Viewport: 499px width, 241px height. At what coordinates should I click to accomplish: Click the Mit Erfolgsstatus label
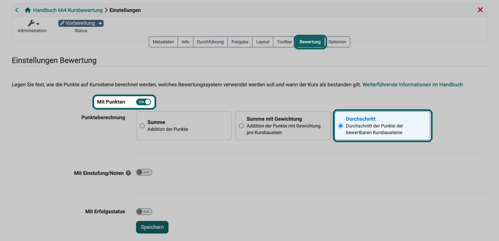click(x=105, y=212)
